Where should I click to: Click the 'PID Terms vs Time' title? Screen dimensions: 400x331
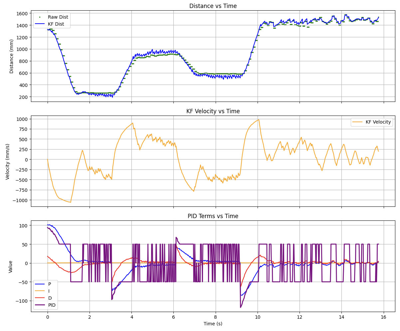coord(213,216)
